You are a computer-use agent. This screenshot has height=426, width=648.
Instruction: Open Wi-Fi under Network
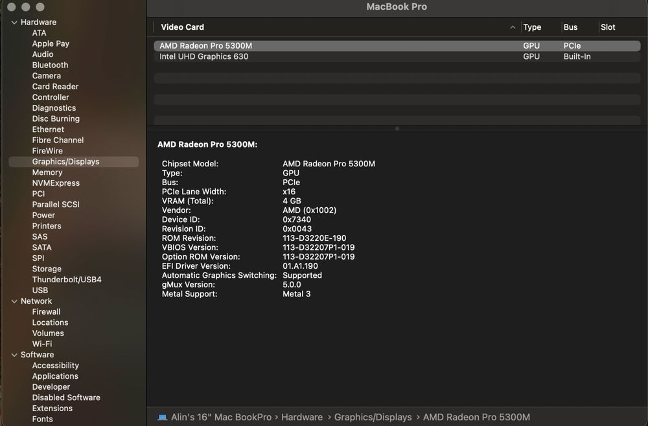point(42,344)
